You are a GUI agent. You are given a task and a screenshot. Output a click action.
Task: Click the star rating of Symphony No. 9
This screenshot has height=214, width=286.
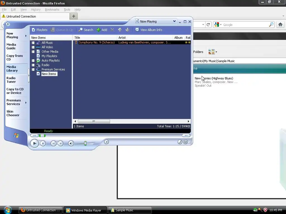187,42
